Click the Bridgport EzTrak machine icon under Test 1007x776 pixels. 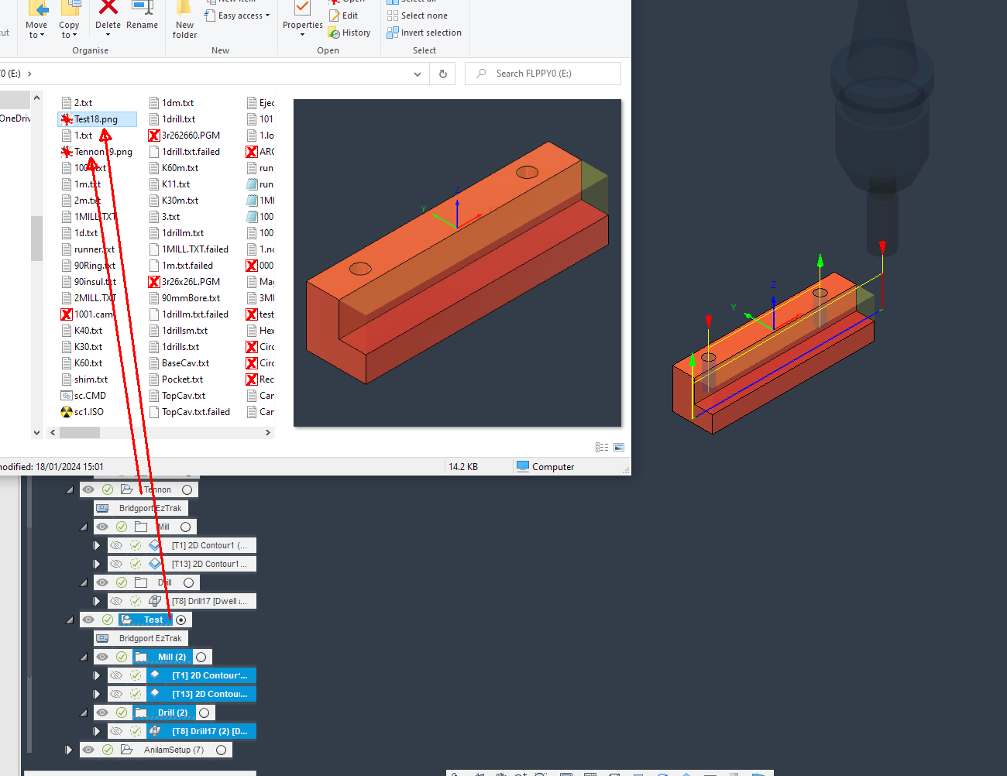102,638
